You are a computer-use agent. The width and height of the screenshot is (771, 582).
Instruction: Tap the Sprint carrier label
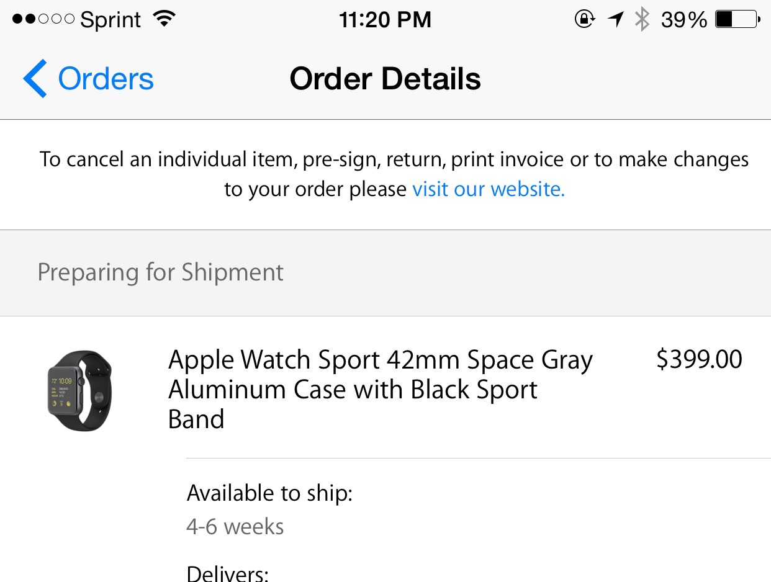point(112,20)
